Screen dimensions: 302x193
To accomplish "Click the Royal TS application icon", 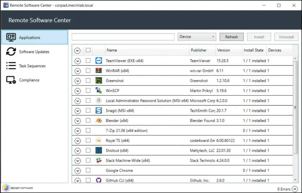I will pos(99,141).
